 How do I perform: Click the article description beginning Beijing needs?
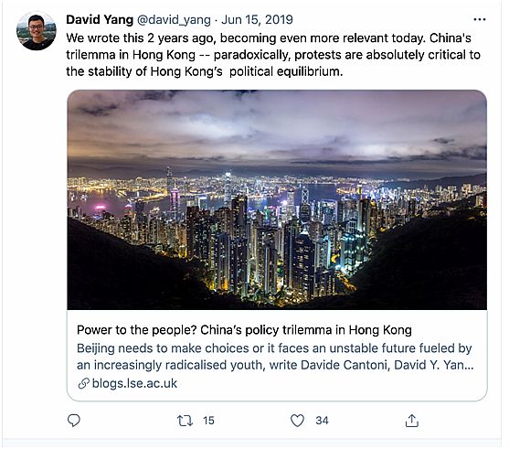pyautogui.click(x=275, y=357)
